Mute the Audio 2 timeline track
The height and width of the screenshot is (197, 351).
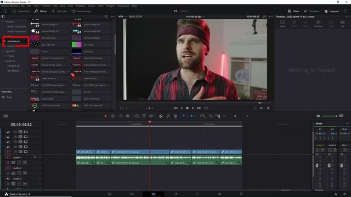tap(25, 173)
